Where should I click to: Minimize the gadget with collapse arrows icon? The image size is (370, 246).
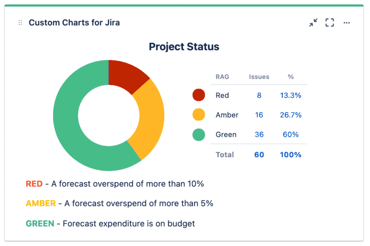coord(313,23)
